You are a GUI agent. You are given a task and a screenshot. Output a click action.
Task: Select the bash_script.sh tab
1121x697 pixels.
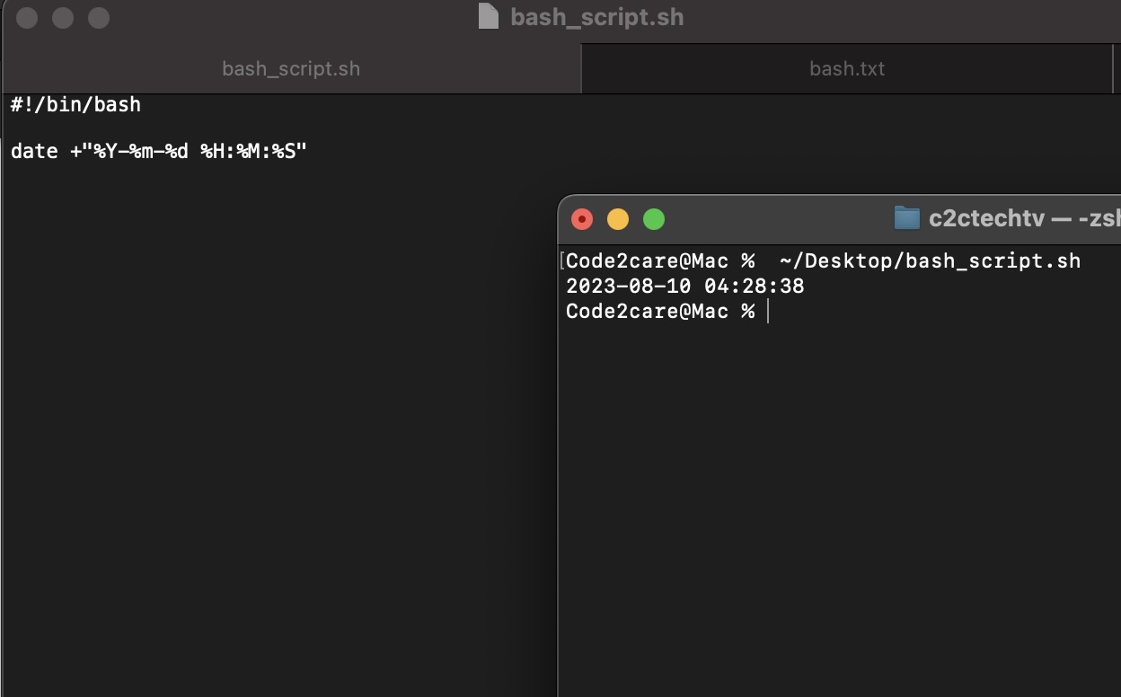[290, 67]
